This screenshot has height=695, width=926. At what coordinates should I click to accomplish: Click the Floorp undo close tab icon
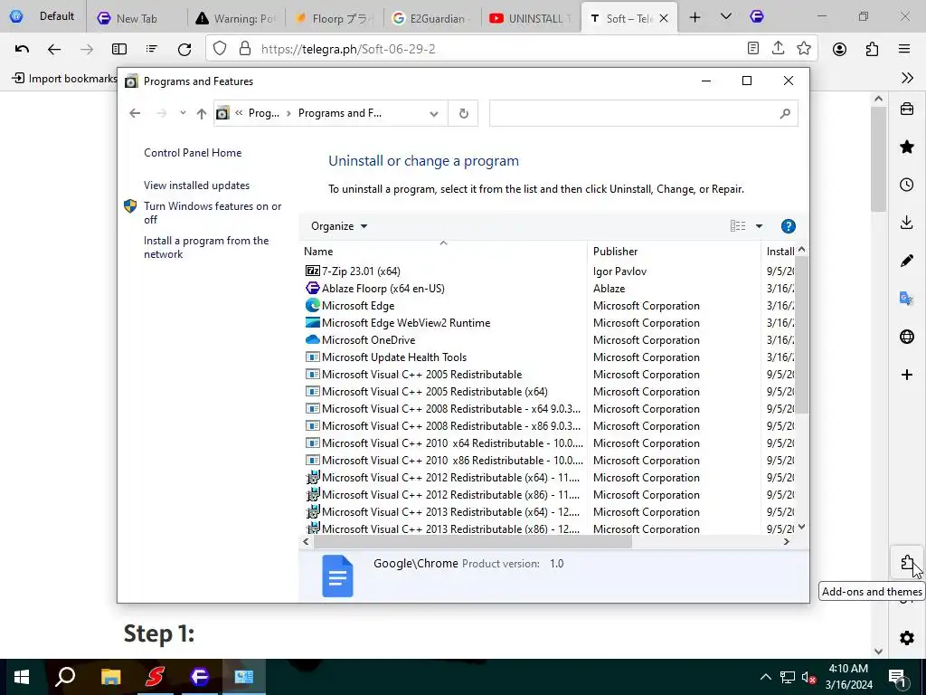coord(22,49)
